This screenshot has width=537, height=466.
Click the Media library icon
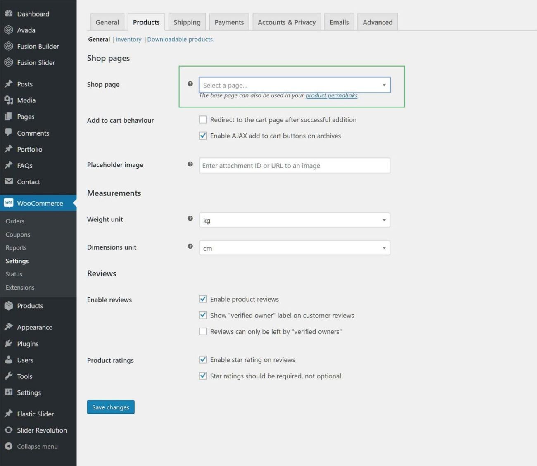[x=9, y=100]
